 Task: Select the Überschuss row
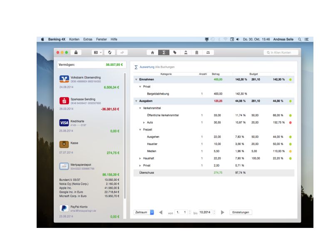pyautogui.click(x=214, y=172)
